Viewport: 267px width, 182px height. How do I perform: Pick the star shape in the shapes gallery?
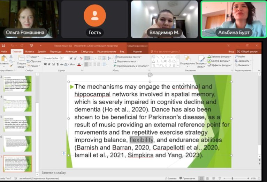(x=174, y=65)
